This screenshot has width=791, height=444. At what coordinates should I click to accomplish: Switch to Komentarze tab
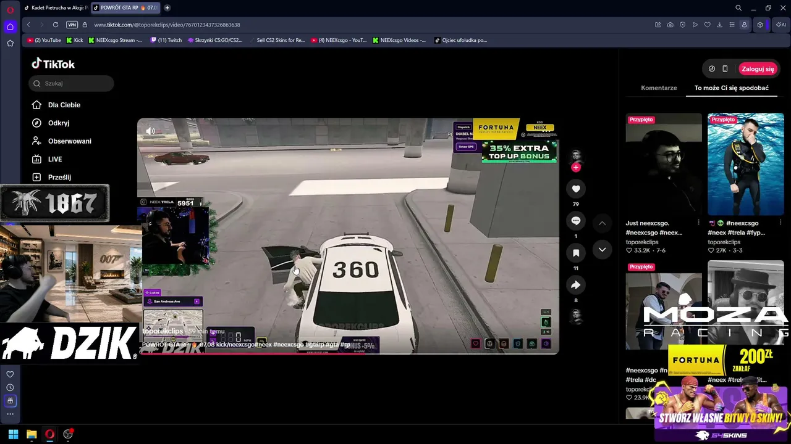click(x=659, y=88)
